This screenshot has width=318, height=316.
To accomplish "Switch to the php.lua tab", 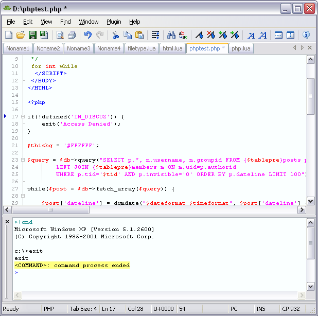I will 241,48.
